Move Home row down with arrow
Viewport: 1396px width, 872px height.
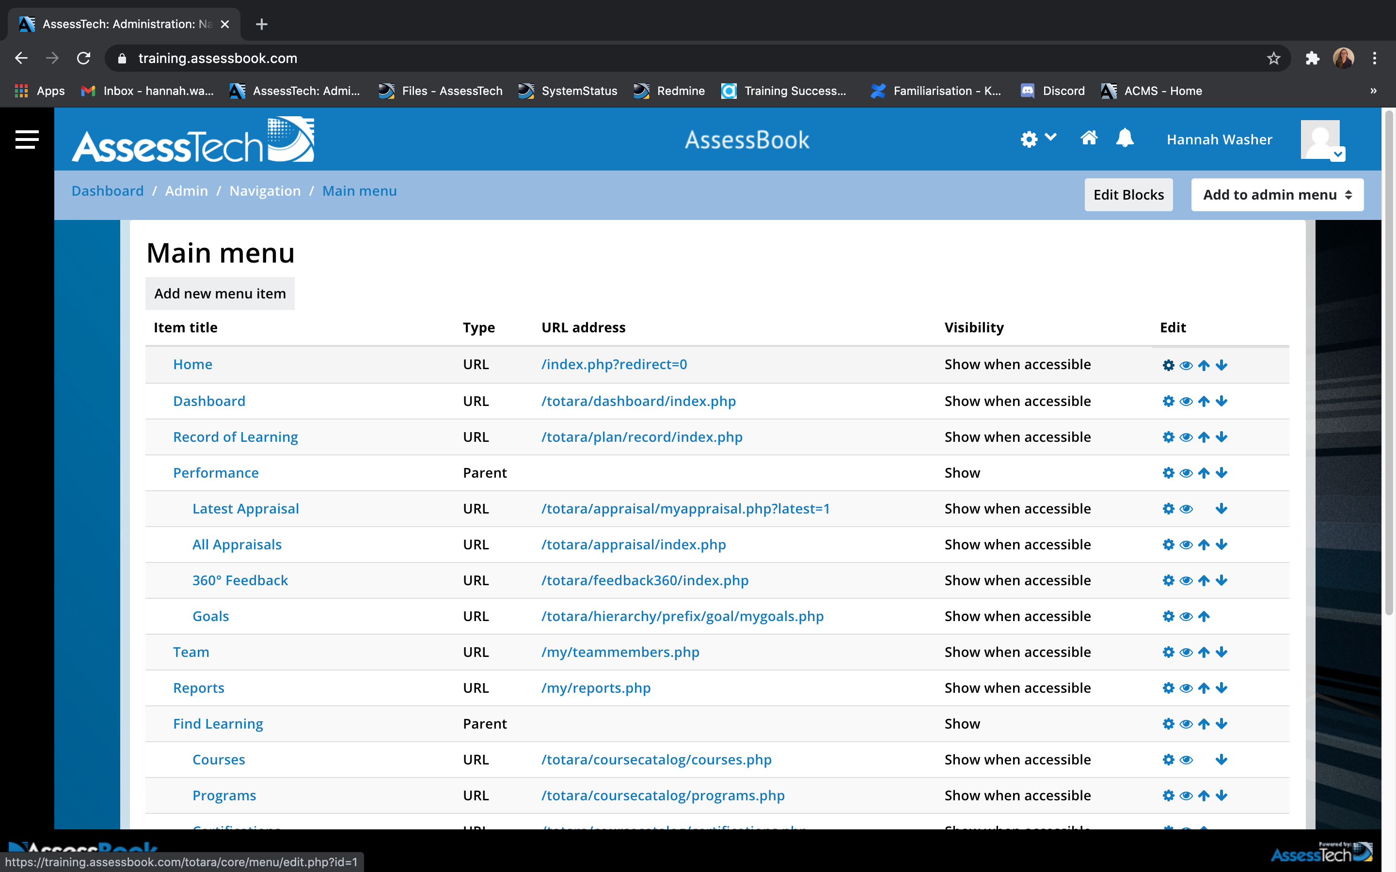[1221, 365]
